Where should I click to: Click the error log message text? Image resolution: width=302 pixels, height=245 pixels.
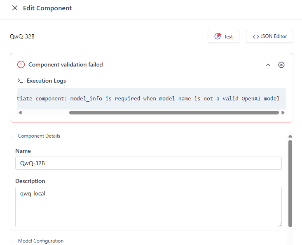148,99
